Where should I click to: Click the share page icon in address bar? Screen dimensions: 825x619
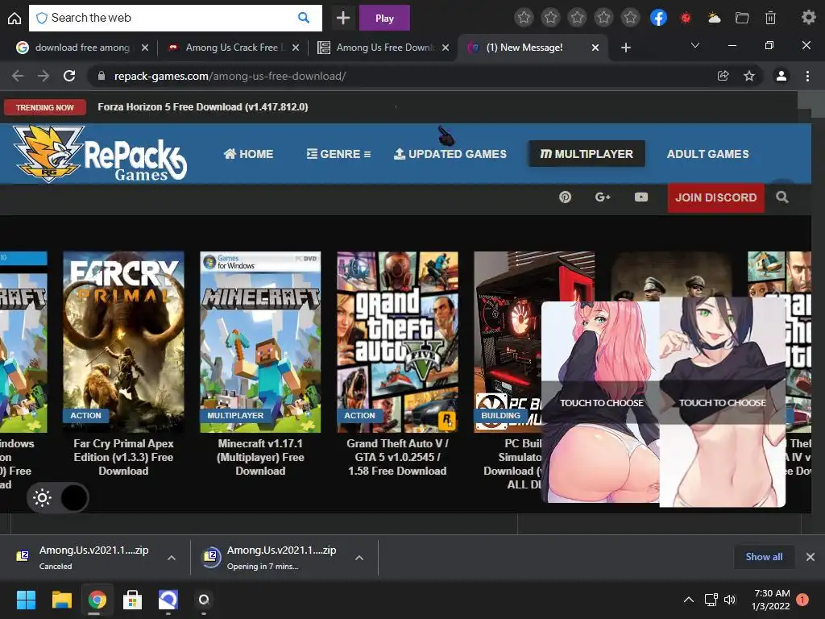tap(723, 76)
